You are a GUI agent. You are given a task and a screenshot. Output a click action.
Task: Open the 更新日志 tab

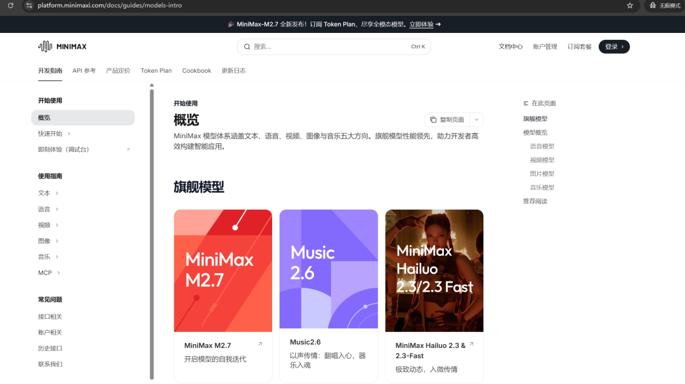pyautogui.click(x=233, y=71)
